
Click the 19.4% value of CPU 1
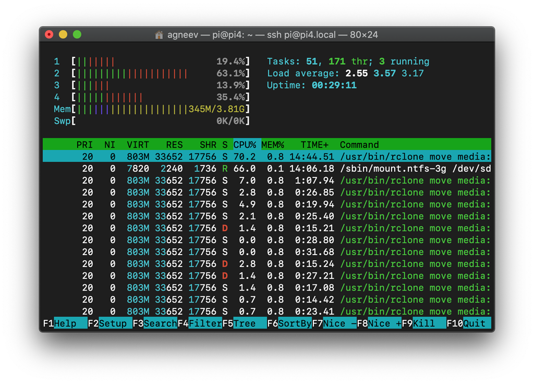click(x=230, y=62)
